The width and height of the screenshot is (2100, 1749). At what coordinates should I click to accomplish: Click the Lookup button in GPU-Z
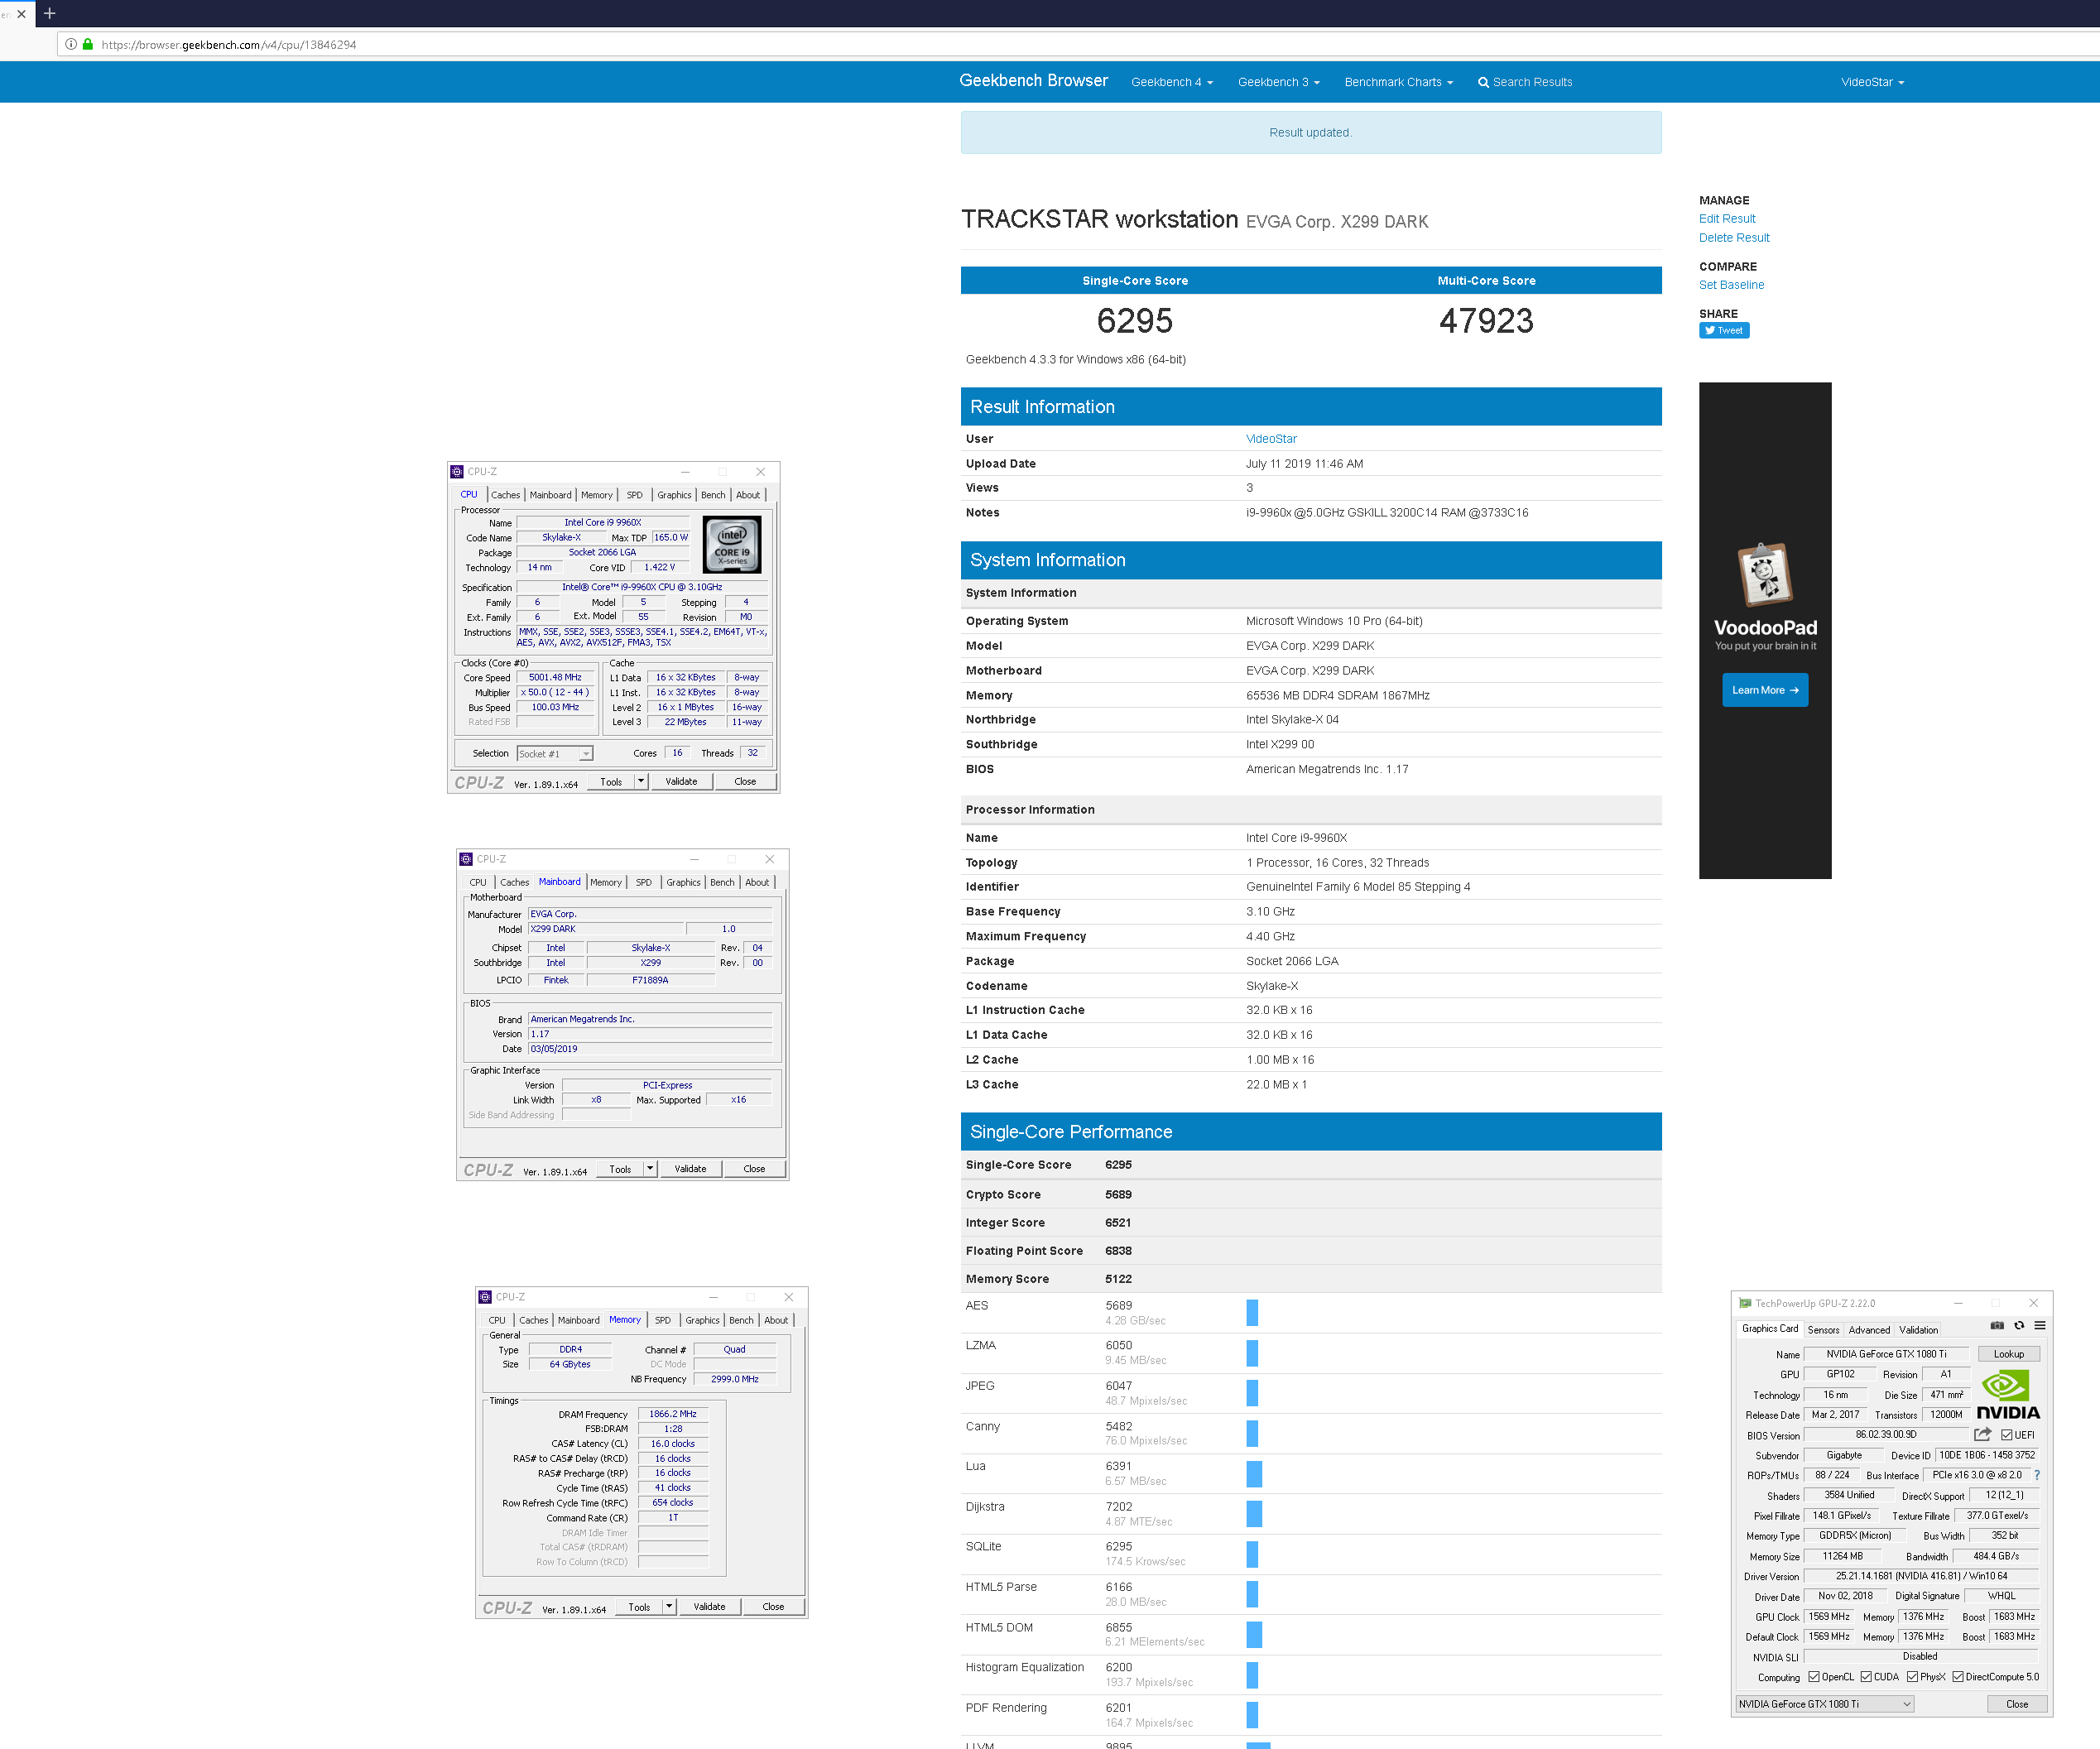(x=2008, y=1354)
